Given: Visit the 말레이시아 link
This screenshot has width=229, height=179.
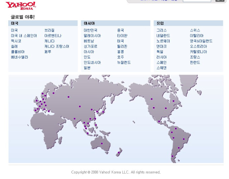Looking at the screenshot, I should (x=92, y=36).
